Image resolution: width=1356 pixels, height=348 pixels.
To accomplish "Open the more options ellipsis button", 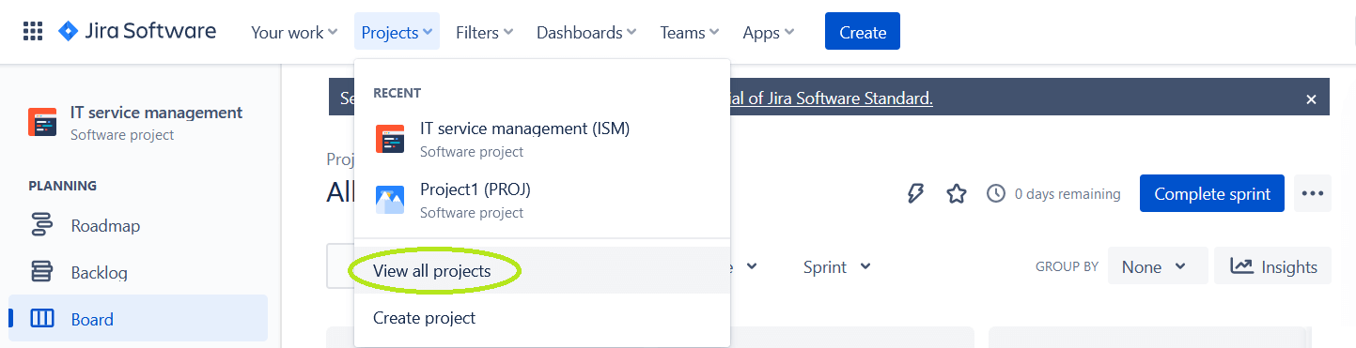I will click(x=1313, y=193).
